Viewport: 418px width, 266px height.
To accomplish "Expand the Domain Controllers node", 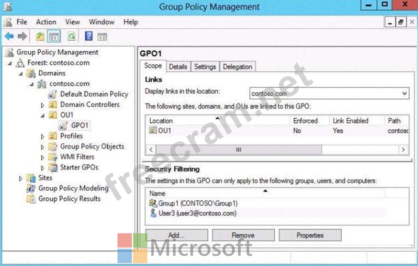I will point(42,105).
